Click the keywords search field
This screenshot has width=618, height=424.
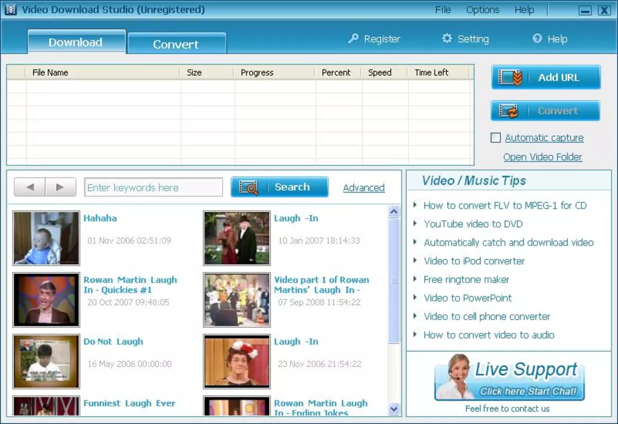[153, 187]
